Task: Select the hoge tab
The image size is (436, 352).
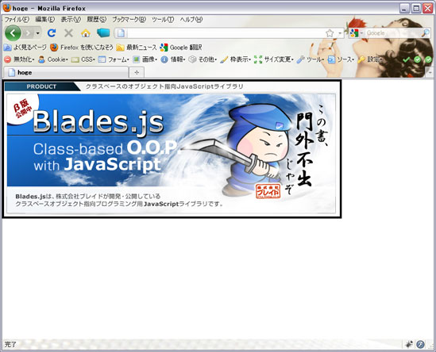Action: 66,72
